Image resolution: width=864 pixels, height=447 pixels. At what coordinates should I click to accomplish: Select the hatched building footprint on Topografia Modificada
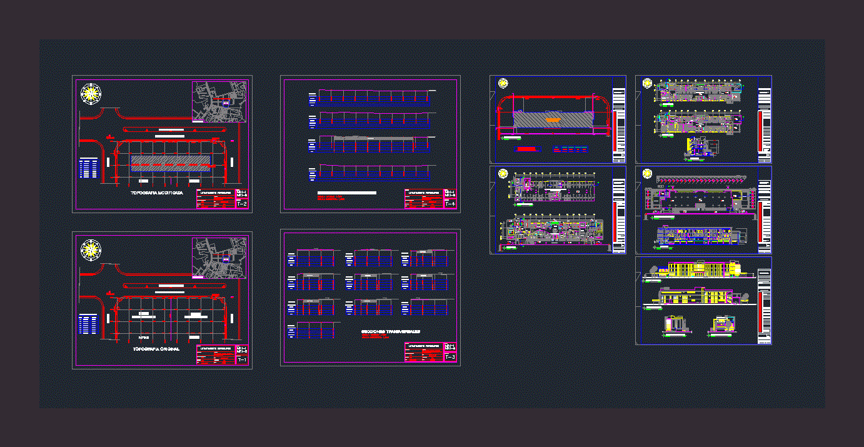coord(171,163)
